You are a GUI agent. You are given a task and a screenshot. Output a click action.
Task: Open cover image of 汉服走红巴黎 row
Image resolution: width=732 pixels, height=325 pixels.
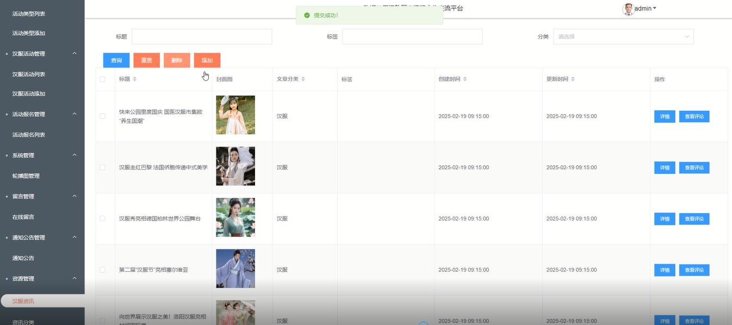(235, 166)
